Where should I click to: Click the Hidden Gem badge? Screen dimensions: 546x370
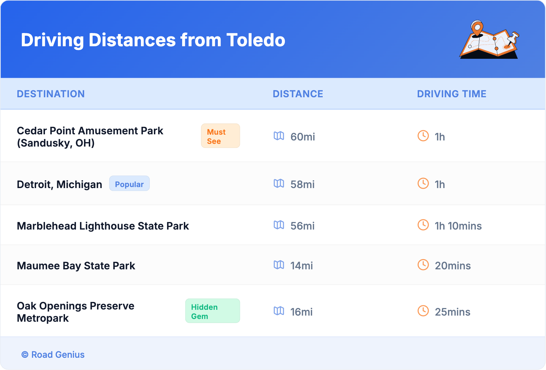pyautogui.click(x=212, y=311)
